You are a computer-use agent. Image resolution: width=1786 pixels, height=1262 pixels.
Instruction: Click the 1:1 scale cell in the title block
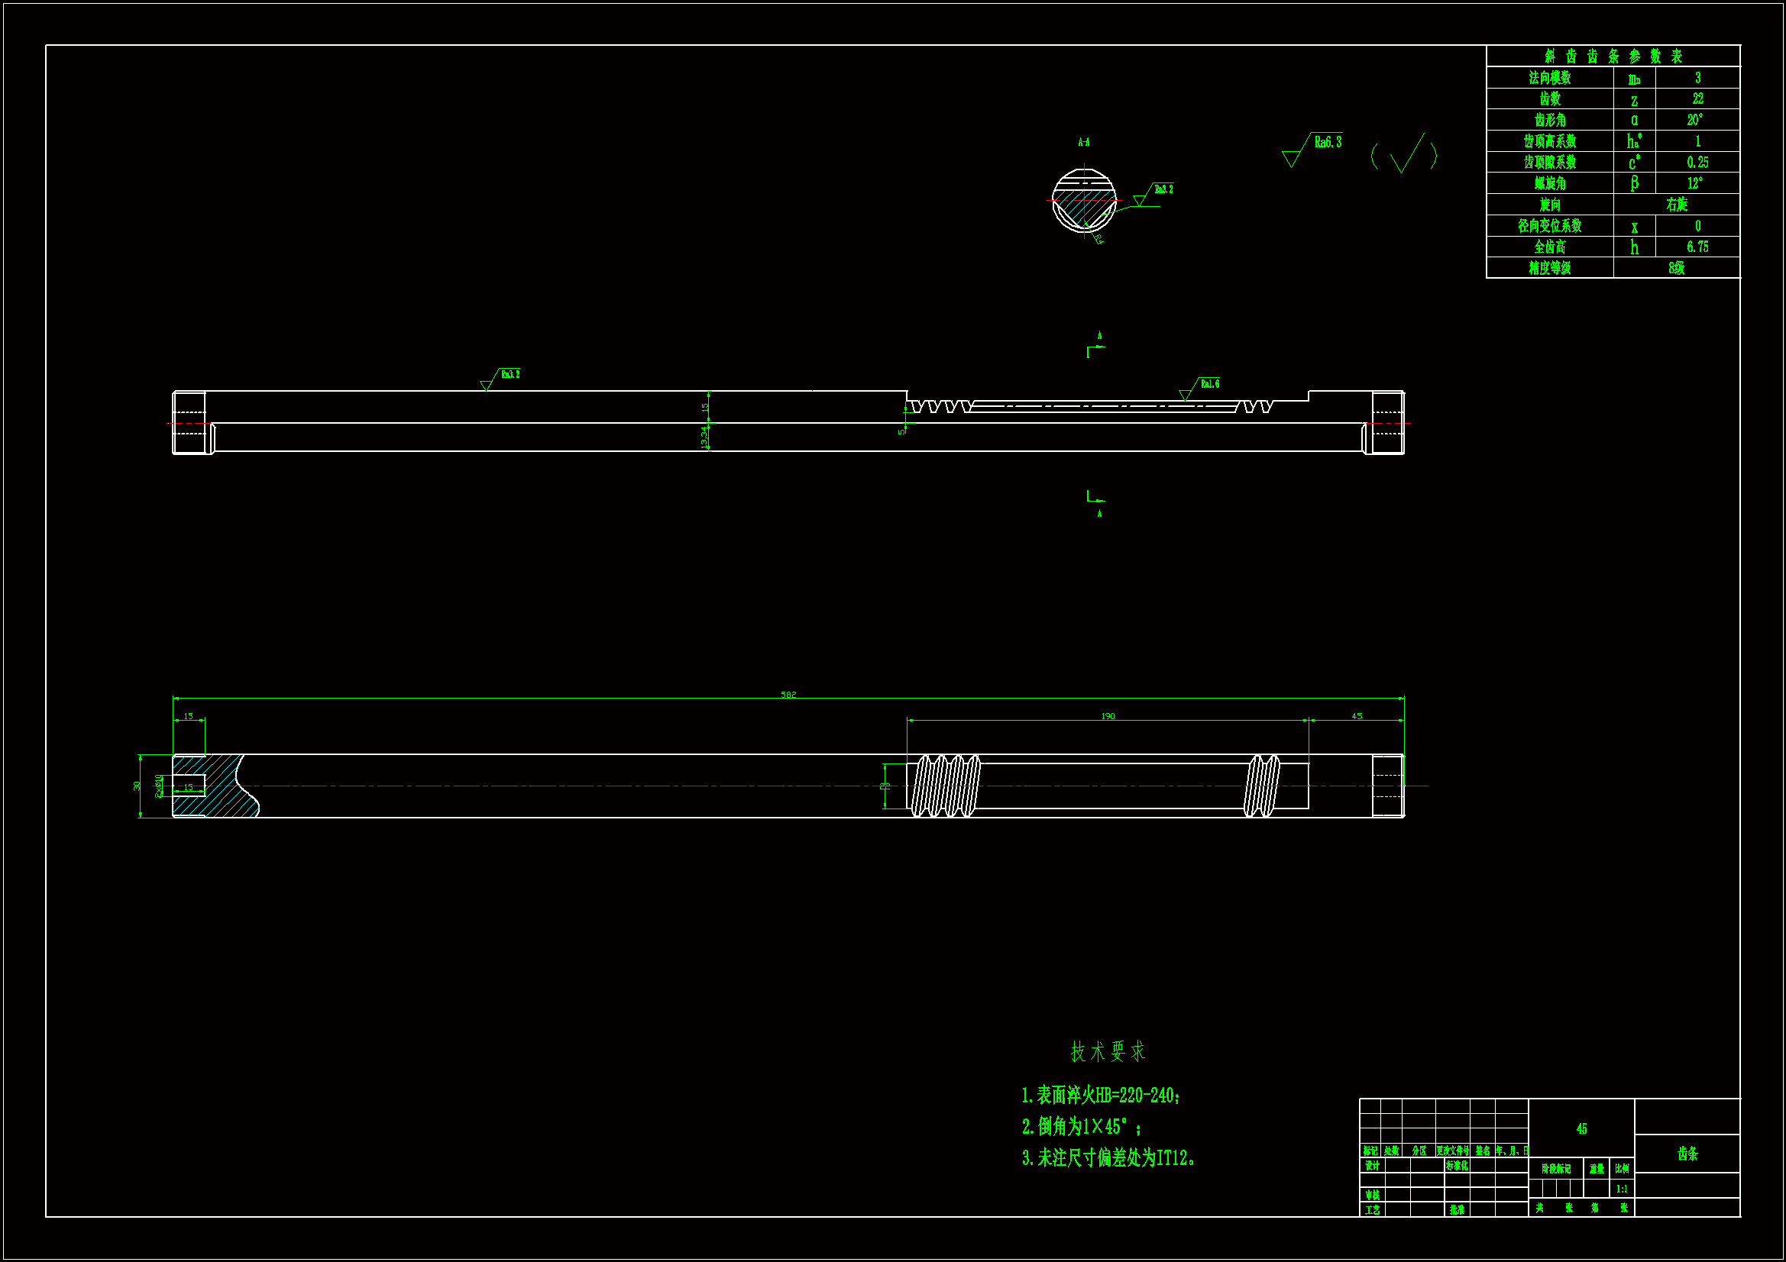pos(1622,1189)
